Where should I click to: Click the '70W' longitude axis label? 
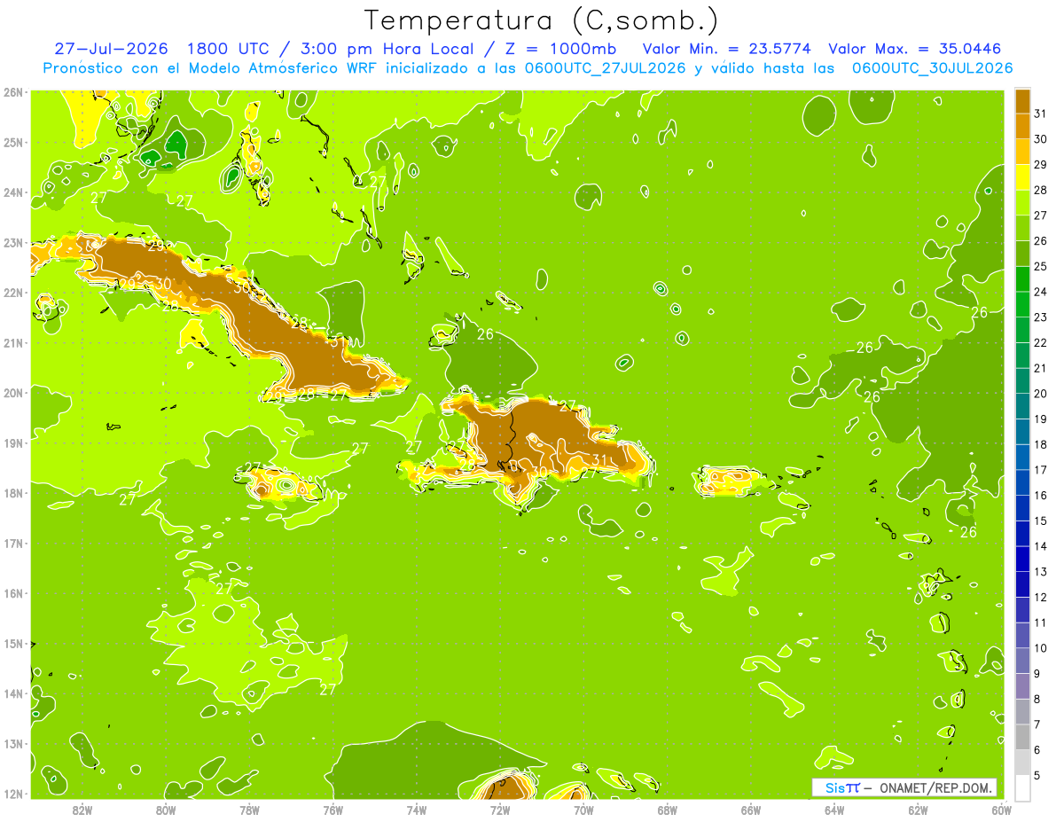click(583, 810)
